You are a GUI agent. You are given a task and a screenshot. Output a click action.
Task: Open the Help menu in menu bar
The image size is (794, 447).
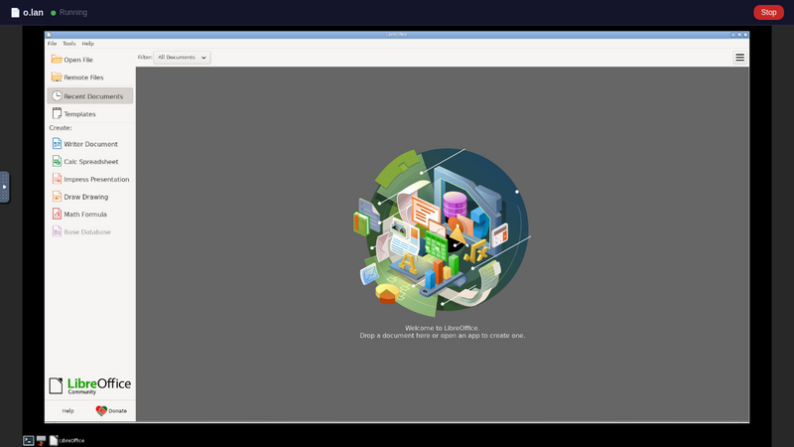(88, 44)
